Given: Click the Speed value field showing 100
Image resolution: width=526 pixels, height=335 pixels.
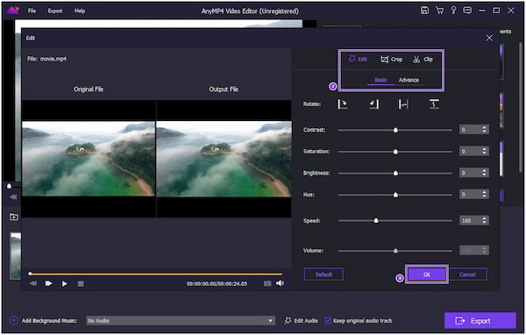Looking at the screenshot, I should [474, 220].
